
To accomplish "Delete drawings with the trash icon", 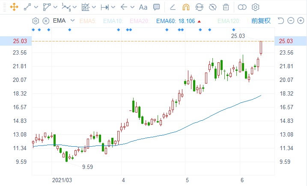I will [x=226, y=7].
